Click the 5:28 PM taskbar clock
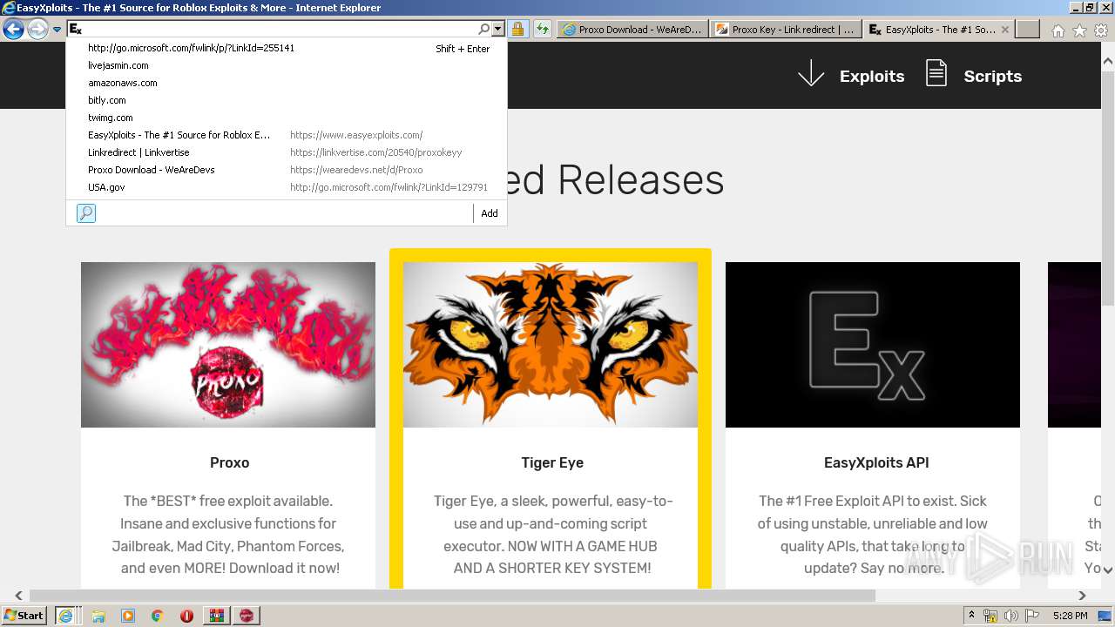The width and height of the screenshot is (1115, 627). (x=1070, y=616)
